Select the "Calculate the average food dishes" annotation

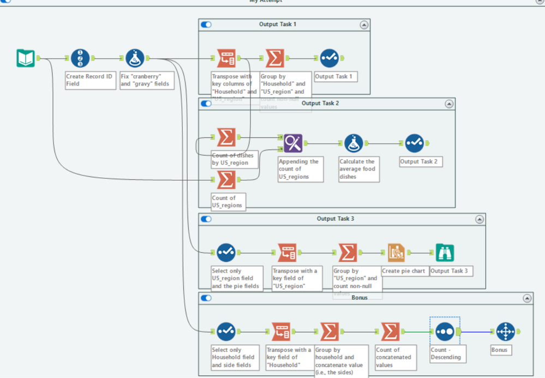(359, 169)
